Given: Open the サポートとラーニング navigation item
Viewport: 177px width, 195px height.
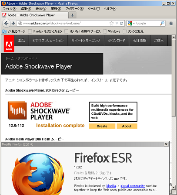Looking at the screenshot, I should pyautogui.click(x=86, y=41).
